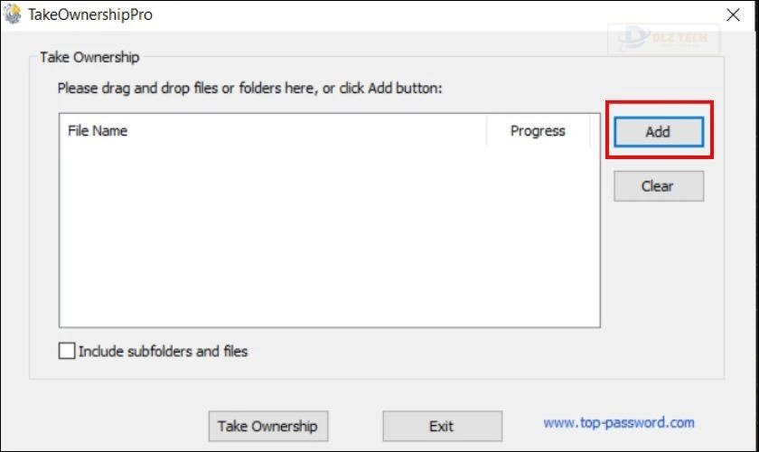Clear the file list with Clear button
The height and width of the screenshot is (452, 759).
[x=659, y=186]
